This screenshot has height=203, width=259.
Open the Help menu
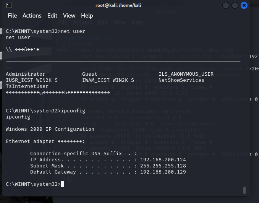point(87,16)
